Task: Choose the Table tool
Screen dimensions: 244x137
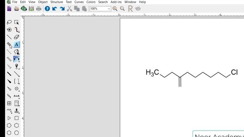Action: coord(9,103)
